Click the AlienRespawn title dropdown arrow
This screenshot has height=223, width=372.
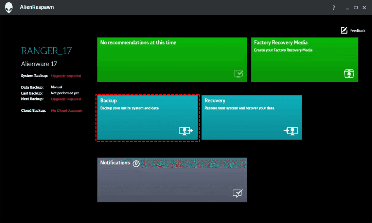click(60, 7)
